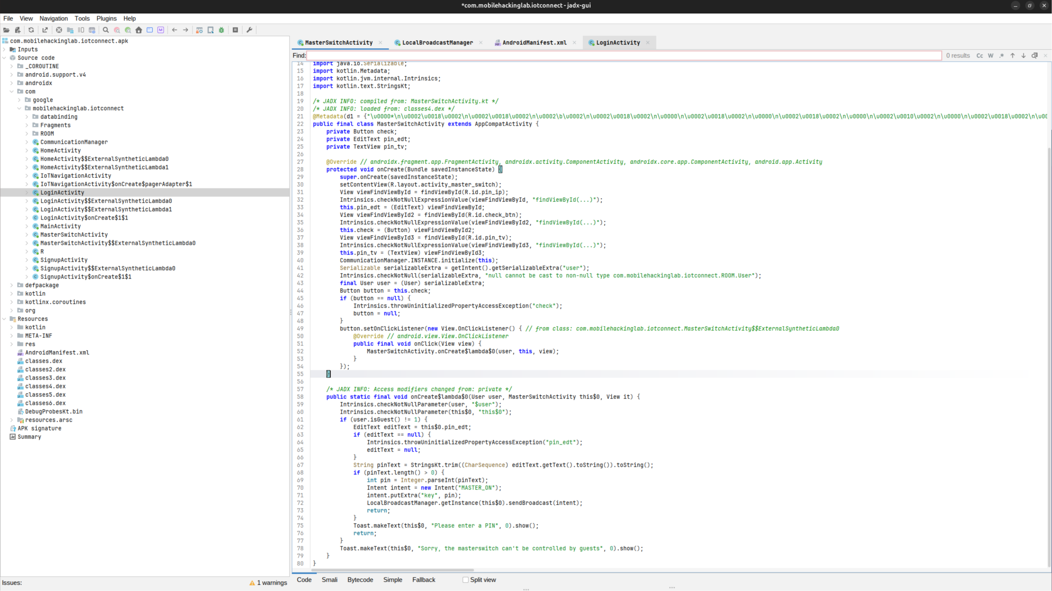Toggle whole word W search option

991,56
